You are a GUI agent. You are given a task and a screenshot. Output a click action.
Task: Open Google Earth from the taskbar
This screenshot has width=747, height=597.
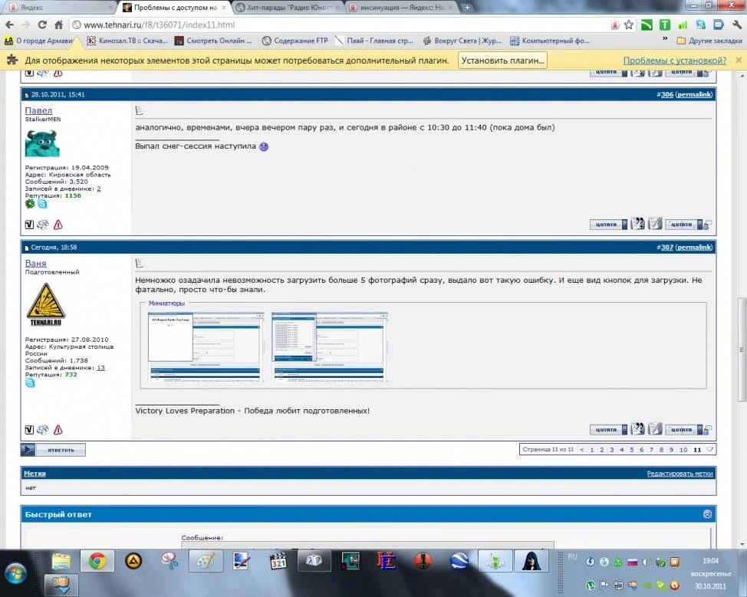click(459, 562)
